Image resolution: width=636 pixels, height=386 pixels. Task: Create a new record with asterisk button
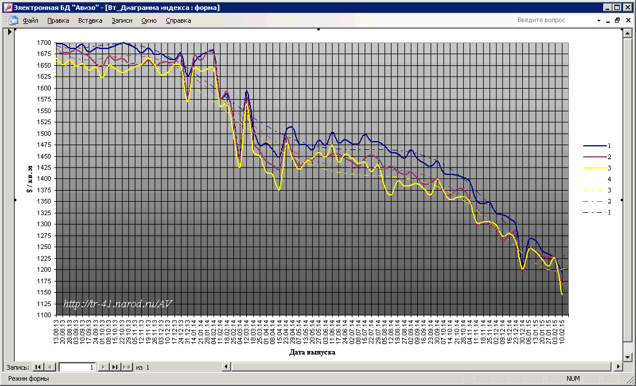(x=127, y=367)
